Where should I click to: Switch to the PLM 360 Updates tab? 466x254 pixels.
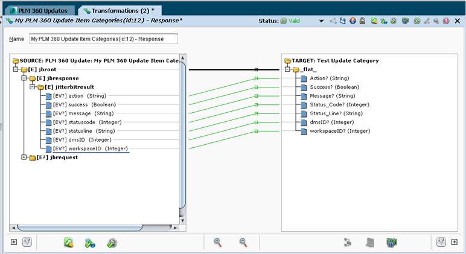tap(39, 11)
